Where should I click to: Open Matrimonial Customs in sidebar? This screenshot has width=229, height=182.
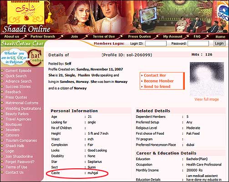22,103
